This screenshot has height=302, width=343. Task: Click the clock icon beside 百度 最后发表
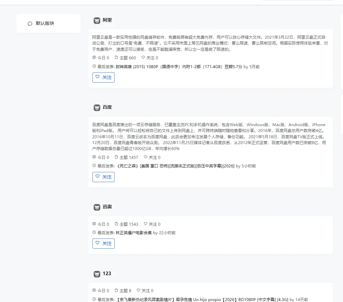pos(94,165)
